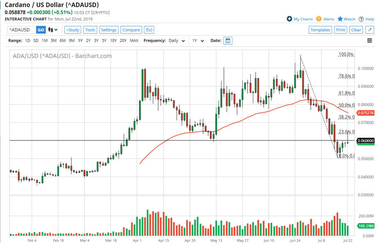Image resolution: width=376 pixels, height=243 pixels.
Task: Select the 9M range
Action: (72, 41)
